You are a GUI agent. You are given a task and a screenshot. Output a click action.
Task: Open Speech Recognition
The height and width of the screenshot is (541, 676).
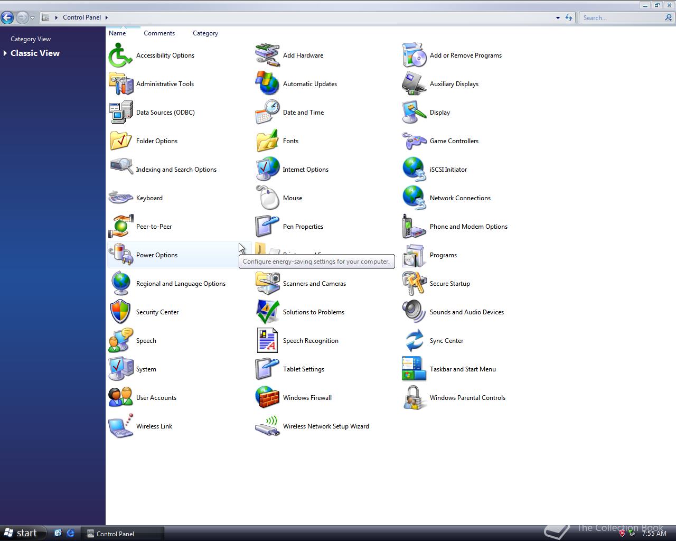coord(311,341)
